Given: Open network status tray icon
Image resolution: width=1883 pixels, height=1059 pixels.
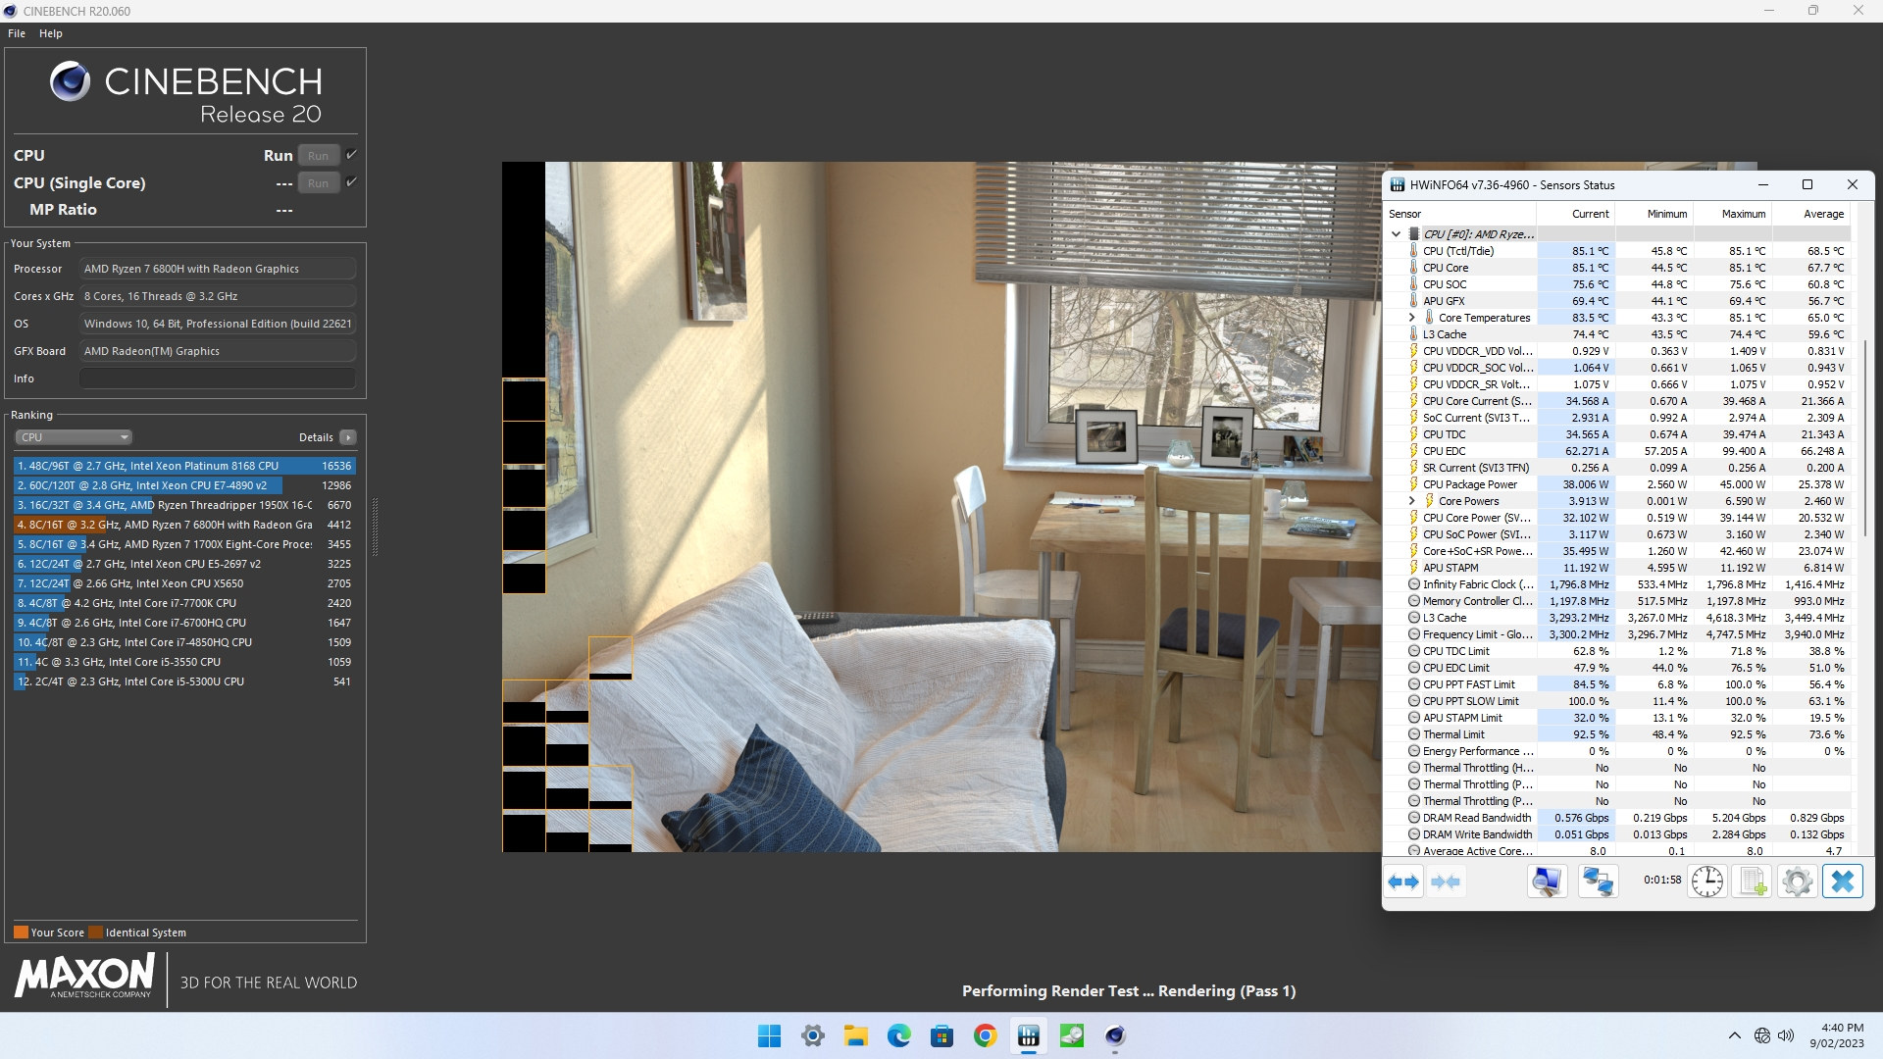Looking at the screenshot, I should pos(1762,1035).
